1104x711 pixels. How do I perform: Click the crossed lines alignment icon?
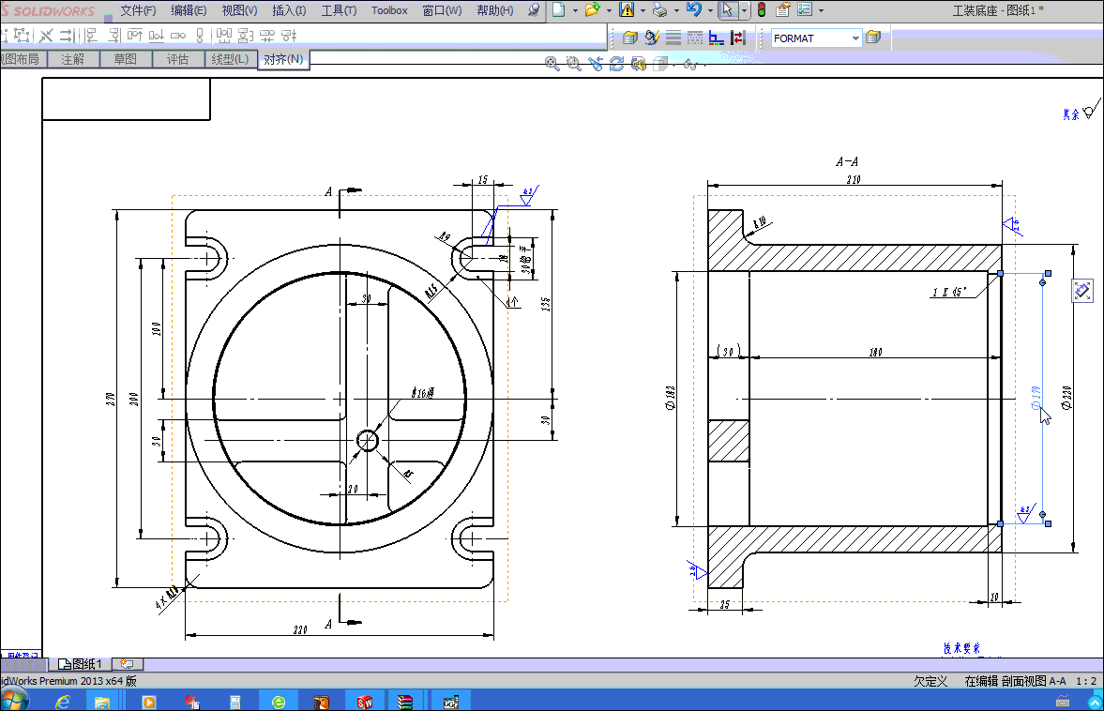46,36
